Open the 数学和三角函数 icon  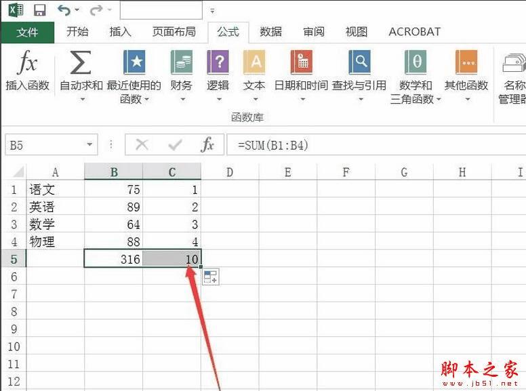point(416,62)
